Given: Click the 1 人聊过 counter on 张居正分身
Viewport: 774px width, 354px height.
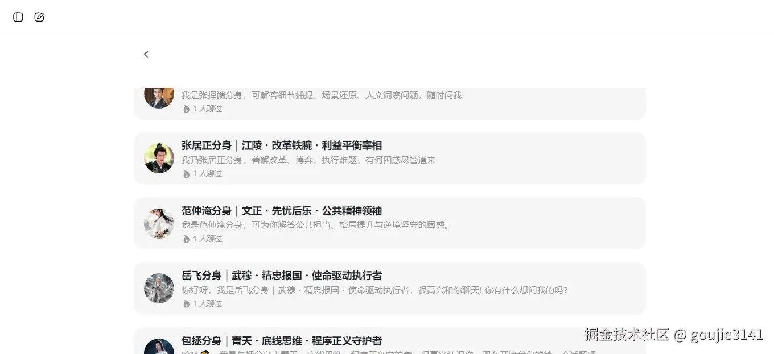Looking at the screenshot, I should point(207,173).
